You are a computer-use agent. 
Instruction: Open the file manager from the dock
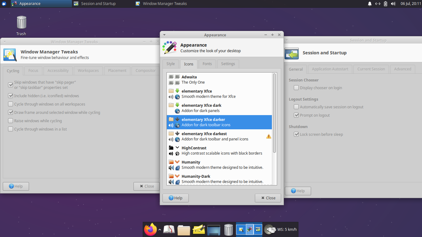184,229
